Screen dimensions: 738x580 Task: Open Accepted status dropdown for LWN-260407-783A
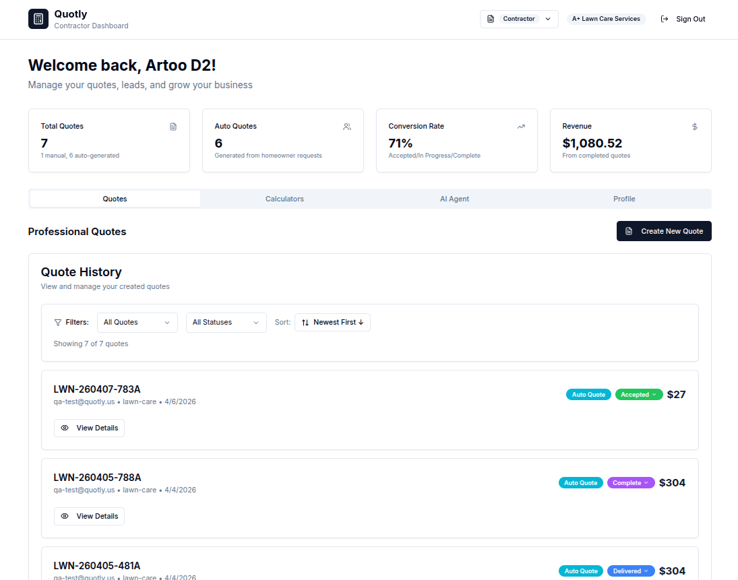[x=639, y=395]
